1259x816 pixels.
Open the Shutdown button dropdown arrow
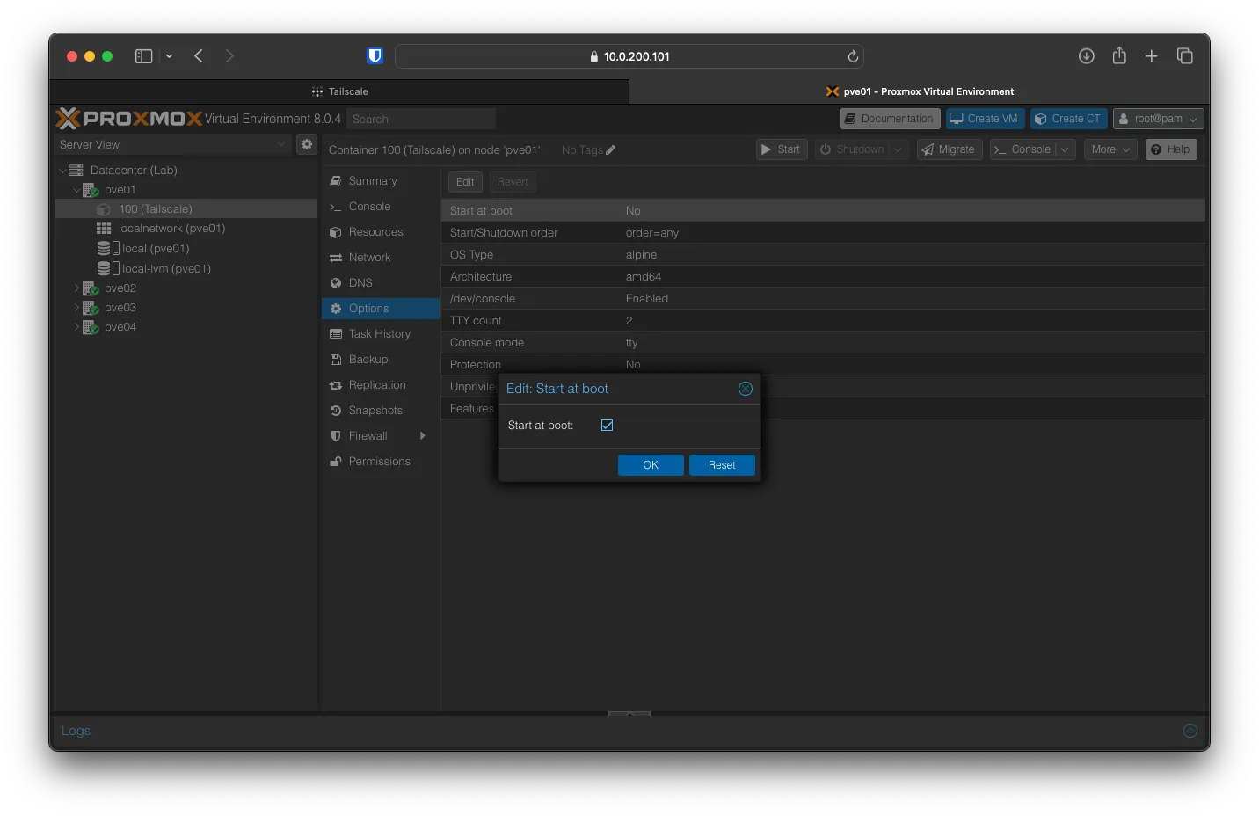pyautogui.click(x=898, y=149)
